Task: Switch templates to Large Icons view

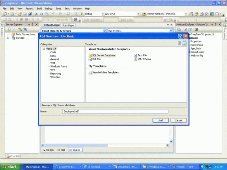Action: 179,43
